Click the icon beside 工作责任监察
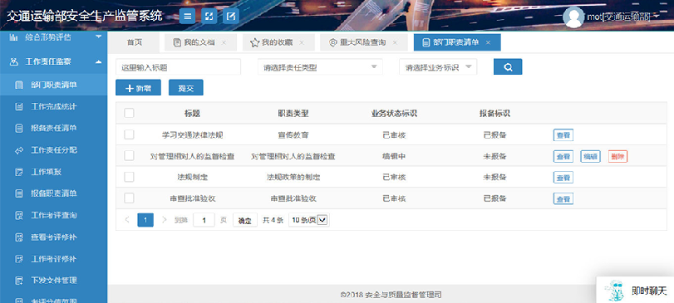This screenshot has width=674, height=303. (x=14, y=61)
